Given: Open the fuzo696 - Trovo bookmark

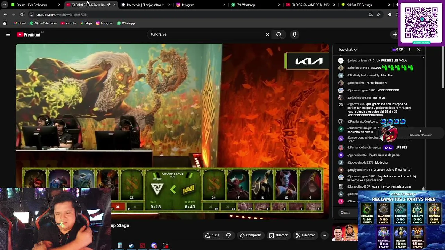Looking at the screenshot, I should tap(43, 23).
